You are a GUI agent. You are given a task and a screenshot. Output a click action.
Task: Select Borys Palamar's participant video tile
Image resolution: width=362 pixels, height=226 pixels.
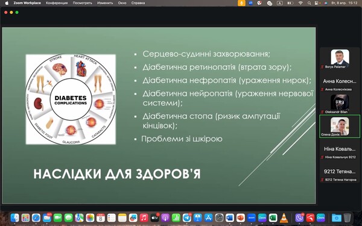[x=340, y=58]
